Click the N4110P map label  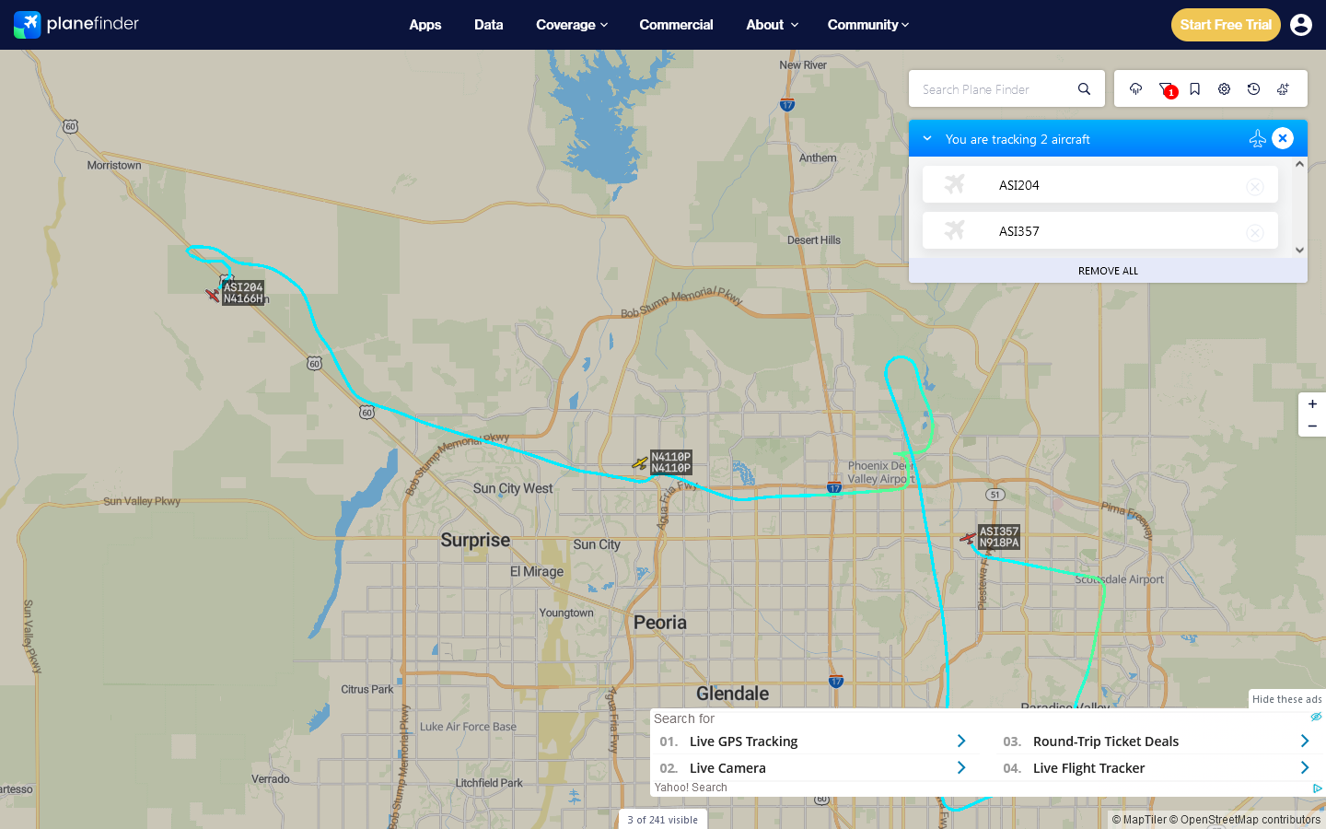click(671, 462)
